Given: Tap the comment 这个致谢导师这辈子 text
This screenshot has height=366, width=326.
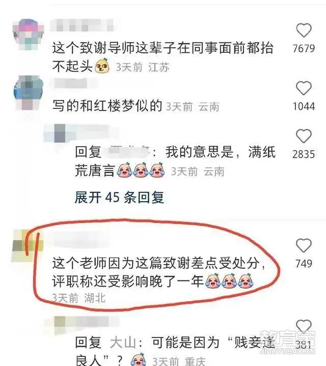Looking at the screenshot, I should (163, 58).
